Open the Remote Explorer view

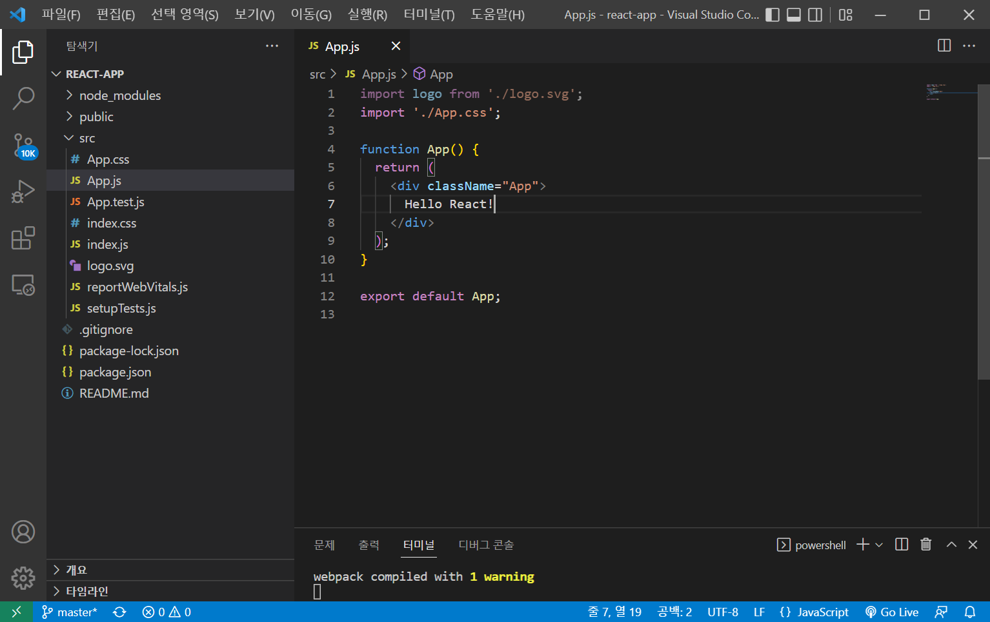point(23,285)
